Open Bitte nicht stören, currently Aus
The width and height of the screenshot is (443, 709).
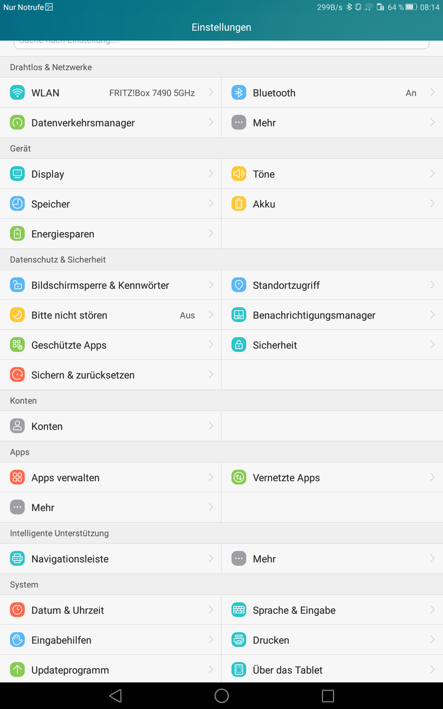(x=70, y=316)
